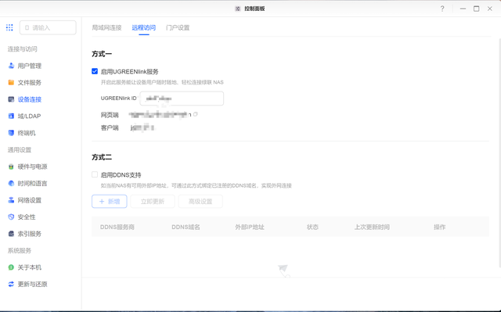Click the 硬件与电源 icon

coord(11,167)
